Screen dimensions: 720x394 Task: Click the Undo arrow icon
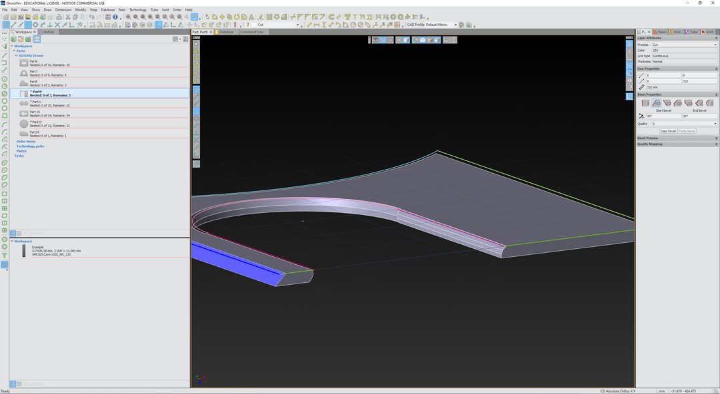[91, 17]
